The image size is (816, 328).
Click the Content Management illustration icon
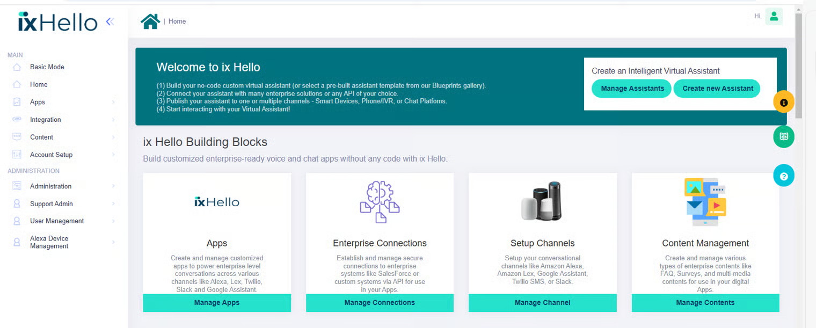705,202
